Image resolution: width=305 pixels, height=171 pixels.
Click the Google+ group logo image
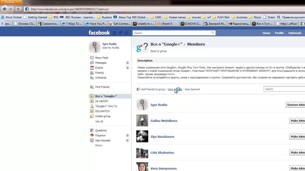142,47
